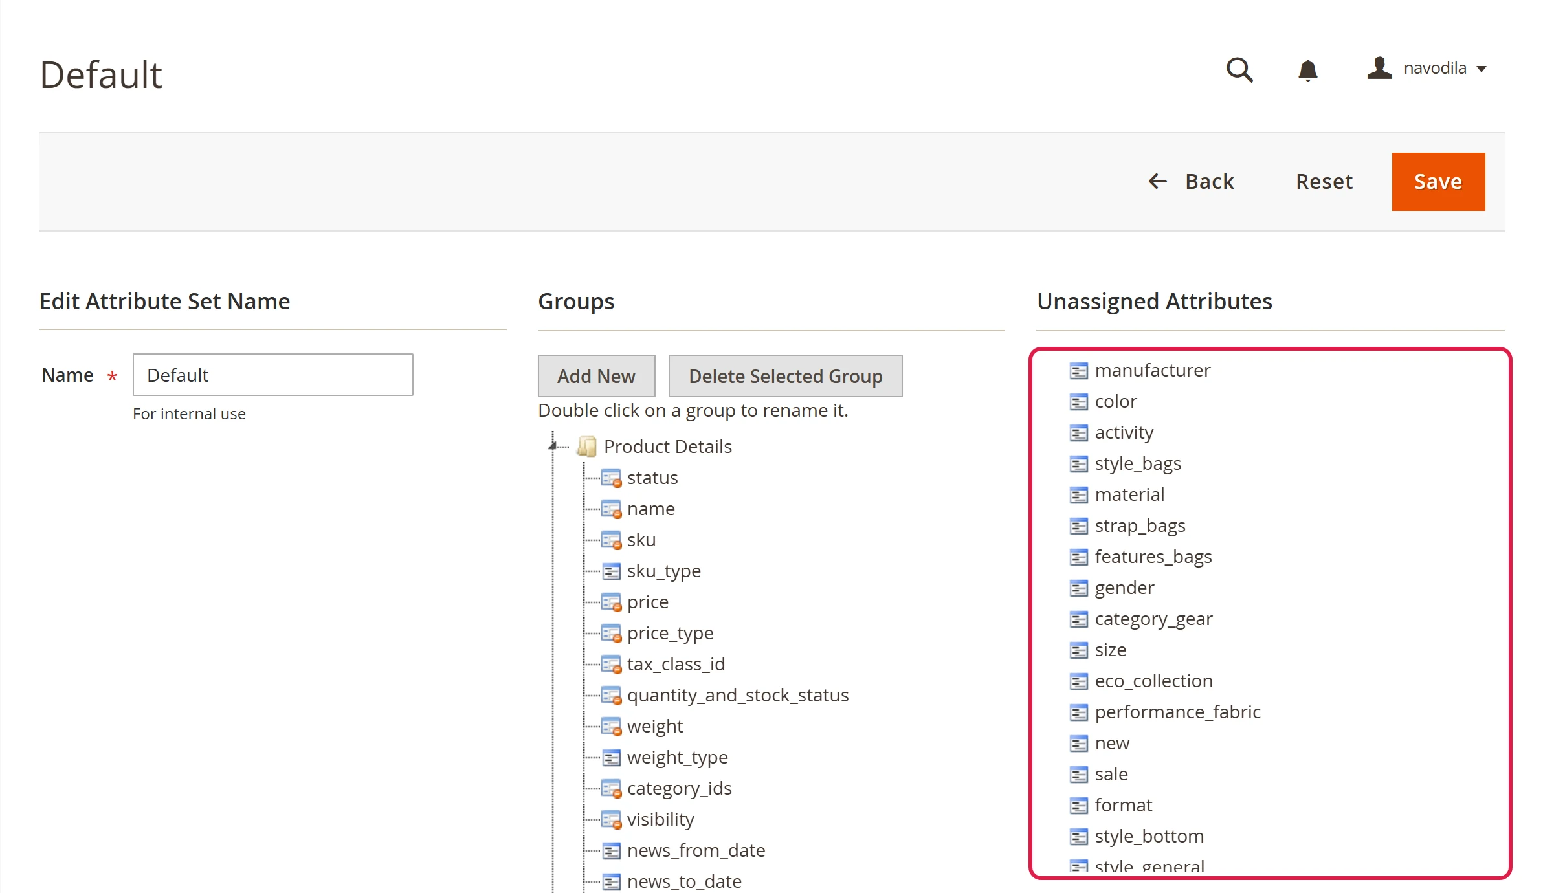Viewport: 1543px width, 893px height.
Task: Click the weight attribute icon
Action: [x=611, y=727]
